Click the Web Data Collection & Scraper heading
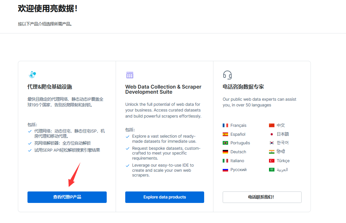This screenshot has width=346, height=223. point(163,90)
